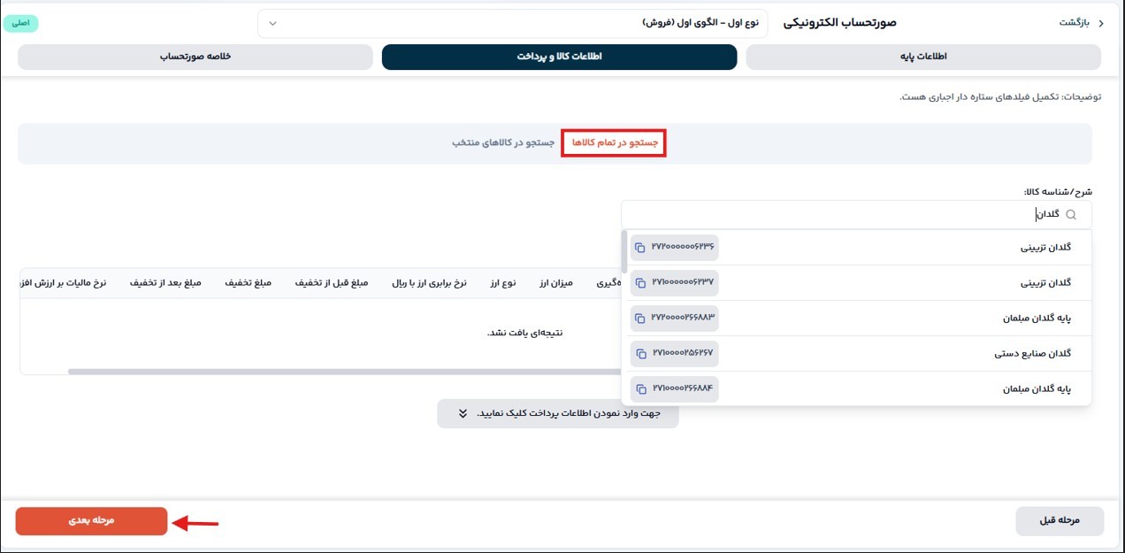Copy product ID 2720000006236
Viewport: 1125px width, 553px height.
(x=641, y=247)
